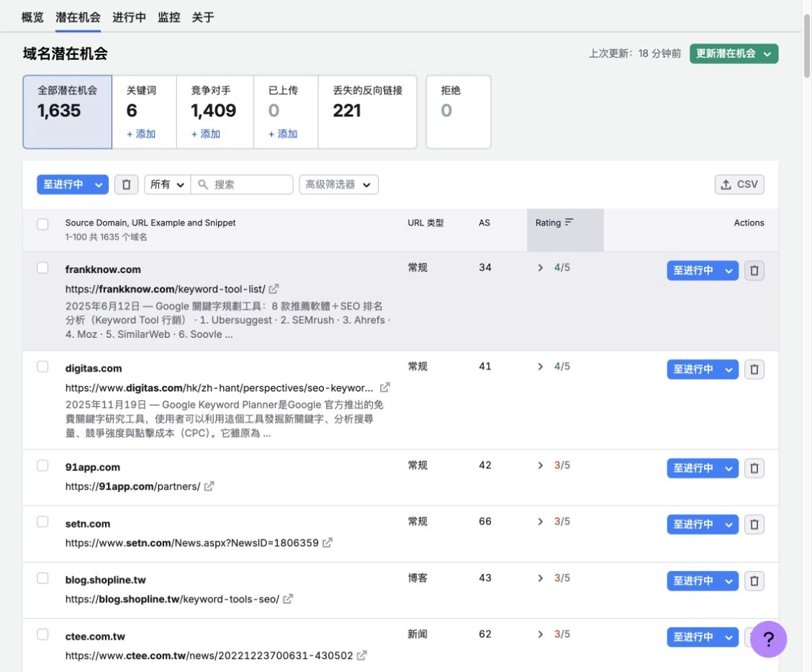This screenshot has height=672, width=812.
Task: Move the blog.shopline.tw row with 至进行中 button
Action: 693,581
